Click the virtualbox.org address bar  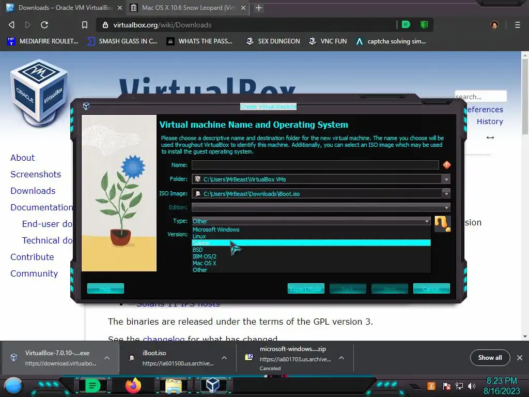pyautogui.click(x=246, y=25)
